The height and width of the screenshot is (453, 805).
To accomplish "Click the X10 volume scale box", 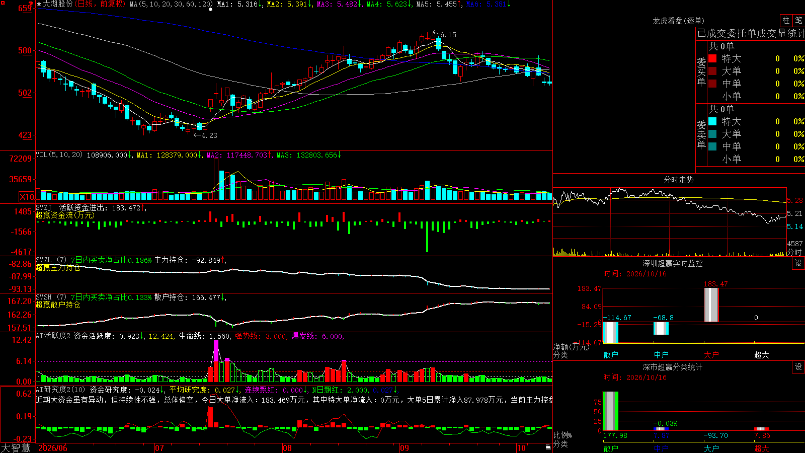I will [x=27, y=197].
